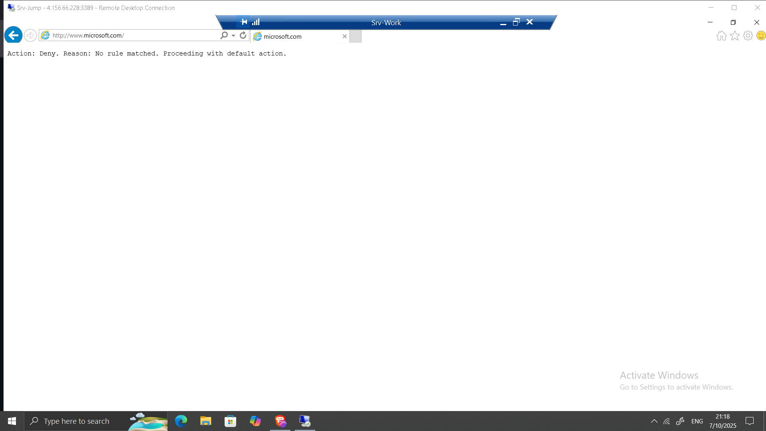Image resolution: width=766 pixels, height=431 pixels.
Task: Click the smiley feedback icon
Action: coord(761,36)
